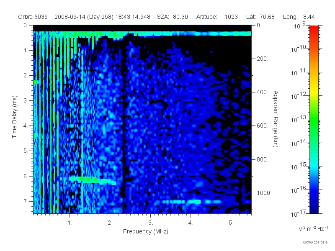
Task: Click the 'SZA: 80.30' value
Action: click(173, 17)
